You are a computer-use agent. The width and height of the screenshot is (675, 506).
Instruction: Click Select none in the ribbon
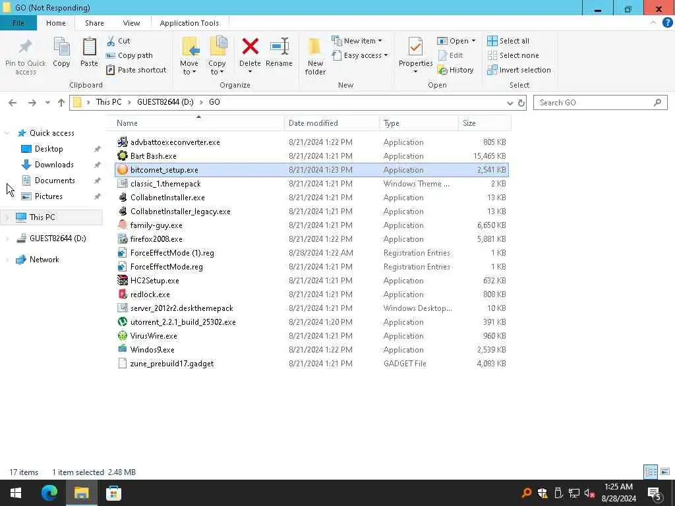coord(513,55)
